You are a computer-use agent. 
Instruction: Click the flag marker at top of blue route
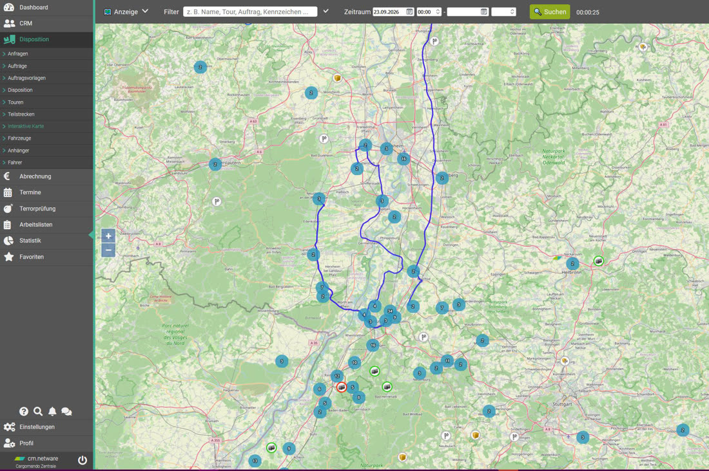[x=434, y=42]
